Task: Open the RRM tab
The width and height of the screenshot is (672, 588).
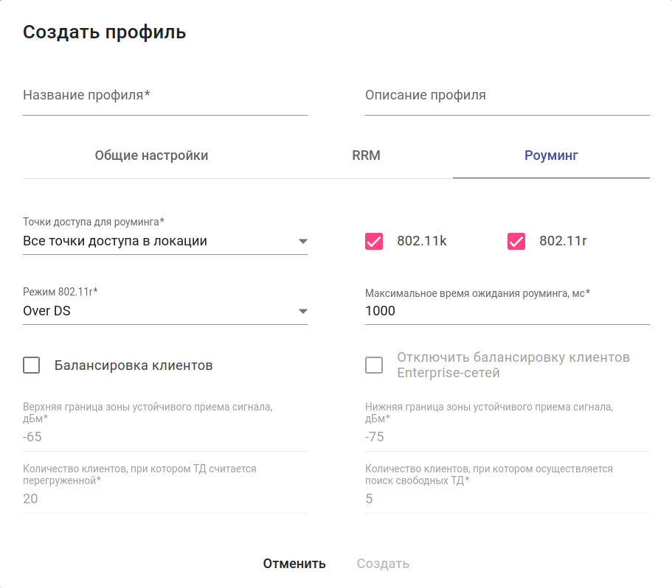Action: coord(366,156)
